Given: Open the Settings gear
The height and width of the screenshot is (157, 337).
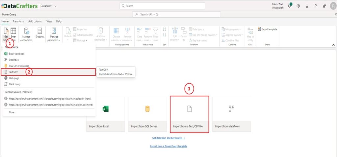Looking at the screenshot, I should pos(298,6).
